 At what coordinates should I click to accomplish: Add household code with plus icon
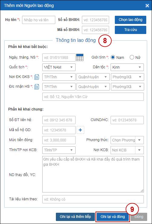[x=80, y=130]
